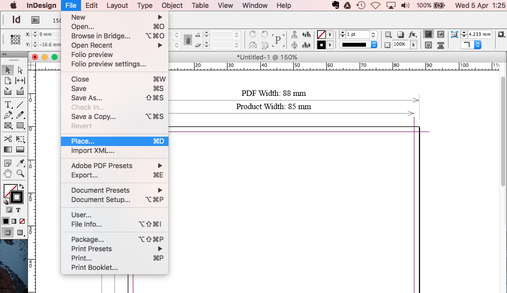Click the X position 9 mm field
Image resolution: width=507 pixels, height=293 pixels.
[x=50, y=34]
